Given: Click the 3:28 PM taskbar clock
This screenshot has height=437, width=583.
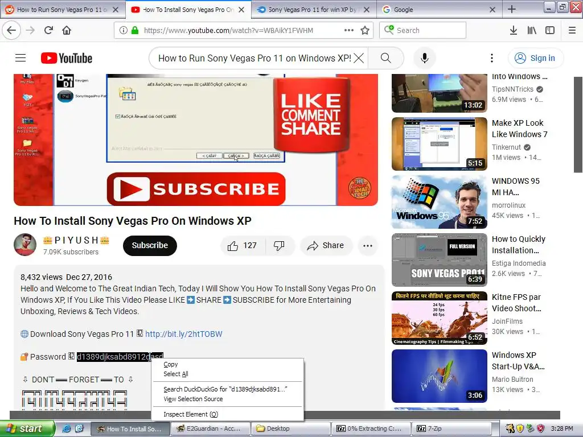Looking at the screenshot, I should coord(562,428).
